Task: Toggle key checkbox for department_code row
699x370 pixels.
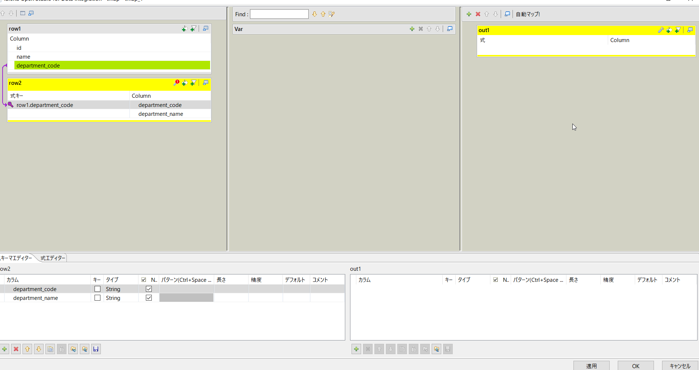Action: [97, 289]
